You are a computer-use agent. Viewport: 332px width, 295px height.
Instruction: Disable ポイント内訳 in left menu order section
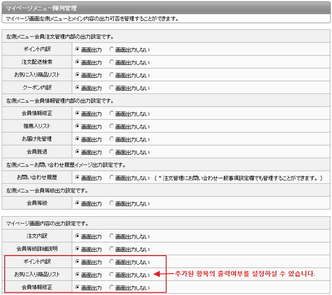pyautogui.click(x=112, y=49)
